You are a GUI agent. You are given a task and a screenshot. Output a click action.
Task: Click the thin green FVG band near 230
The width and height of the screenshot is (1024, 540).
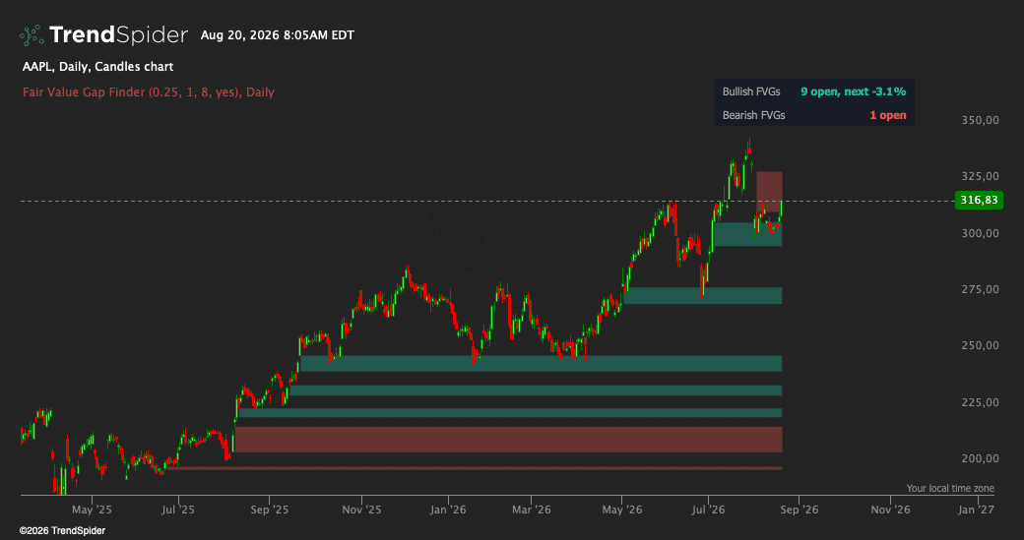click(536, 390)
